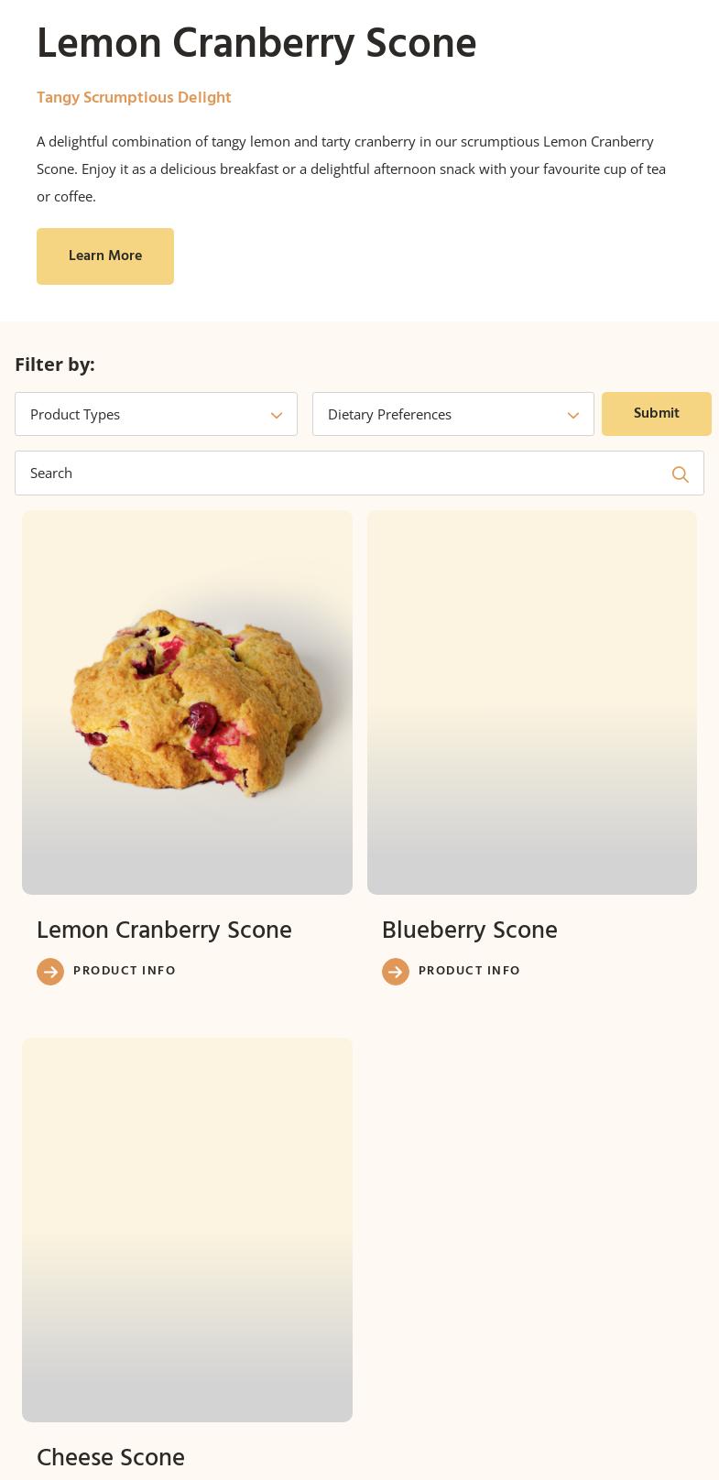Open the Product Types dropdown
The width and height of the screenshot is (719, 1480).
pyautogui.click(x=147, y=415)
